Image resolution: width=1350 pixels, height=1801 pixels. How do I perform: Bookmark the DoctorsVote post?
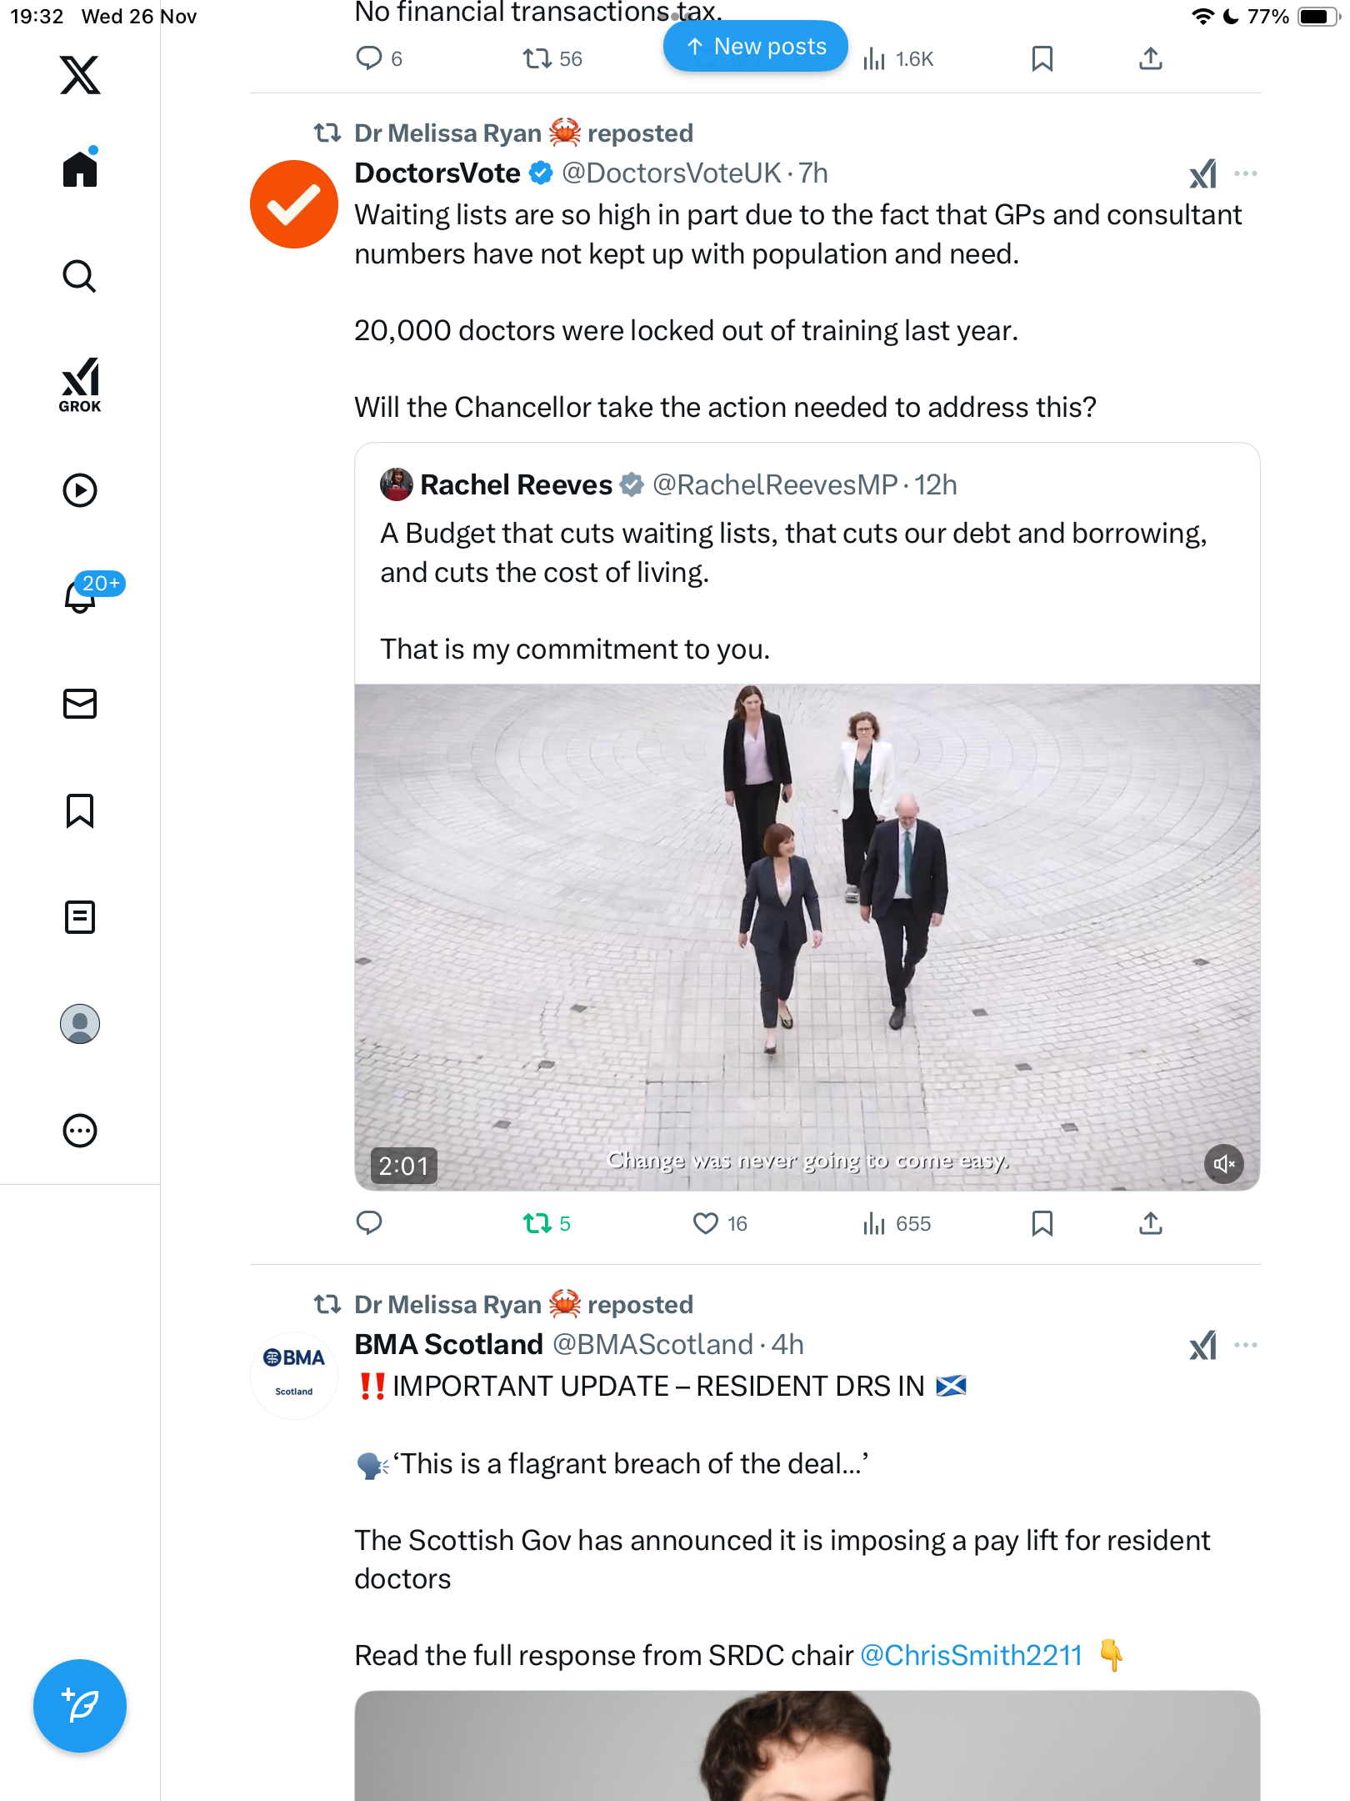pos(1042,1223)
